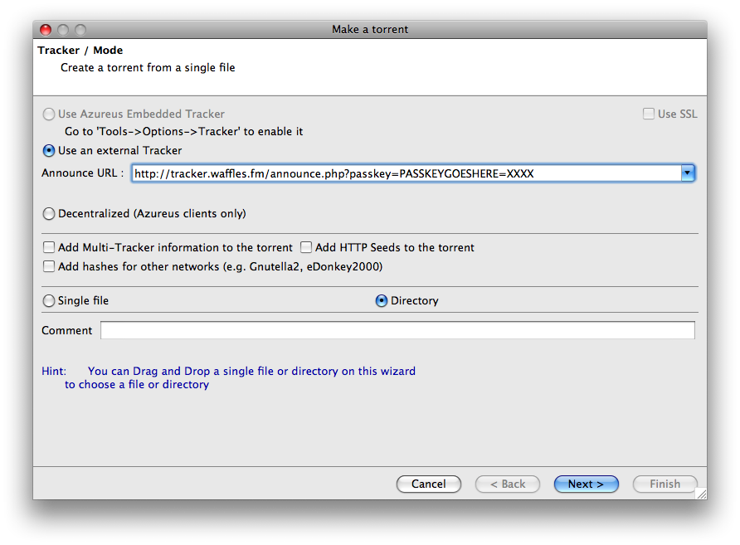Switch mode to Single file
Screen dimensions: 740x545
coord(50,300)
